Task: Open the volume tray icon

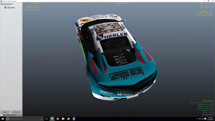Action: click(202, 119)
